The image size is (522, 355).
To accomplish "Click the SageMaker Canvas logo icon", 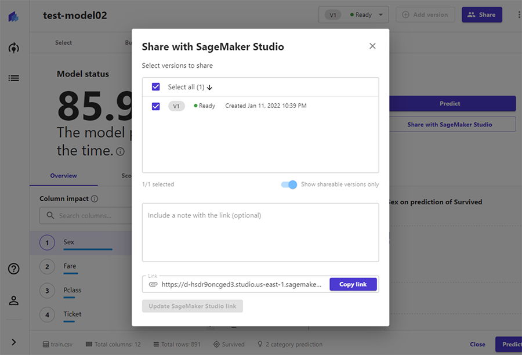I will [x=13, y=16].
